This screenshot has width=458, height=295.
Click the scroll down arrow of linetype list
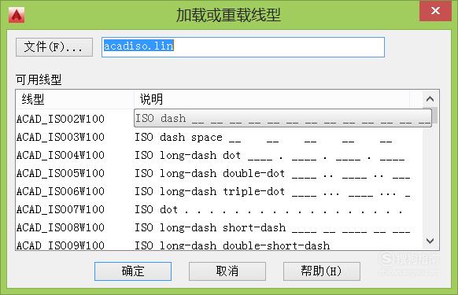(430, 241)
